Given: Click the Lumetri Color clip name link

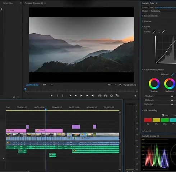Looking at the screenshot, I should pos(165,8).
